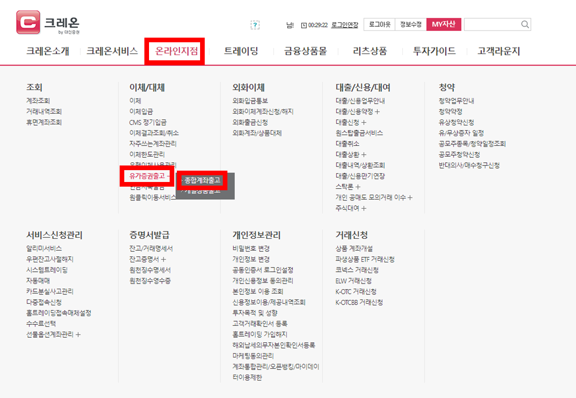The width and height of the screenshot is (576, 398).
Task: Open 외화출금신청 link
Action: pos(250,122)
